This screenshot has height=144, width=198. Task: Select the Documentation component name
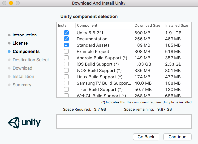[x=92, y=39]
